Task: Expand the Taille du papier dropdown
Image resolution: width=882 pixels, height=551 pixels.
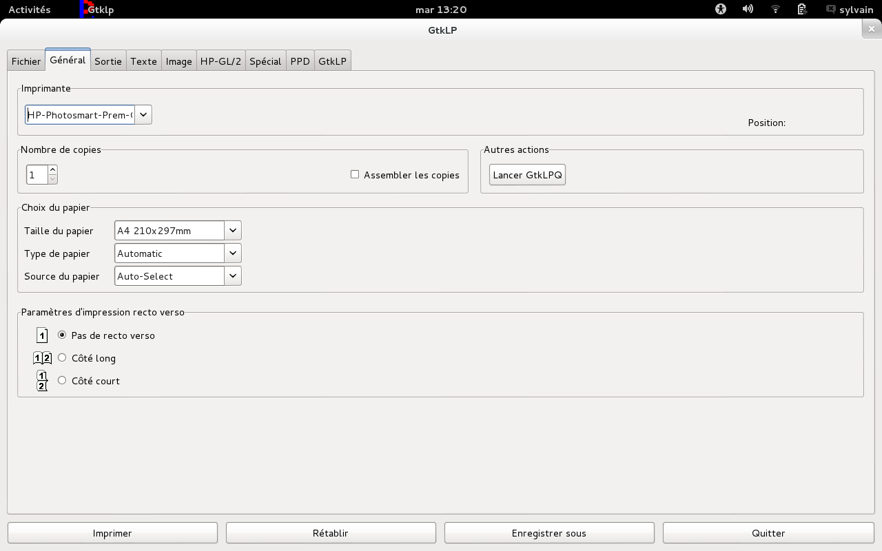Action: [x=233, y=231]
